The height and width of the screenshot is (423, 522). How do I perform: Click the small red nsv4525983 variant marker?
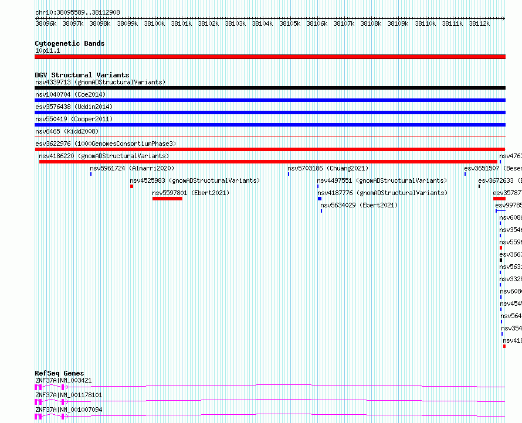point(132,186)
